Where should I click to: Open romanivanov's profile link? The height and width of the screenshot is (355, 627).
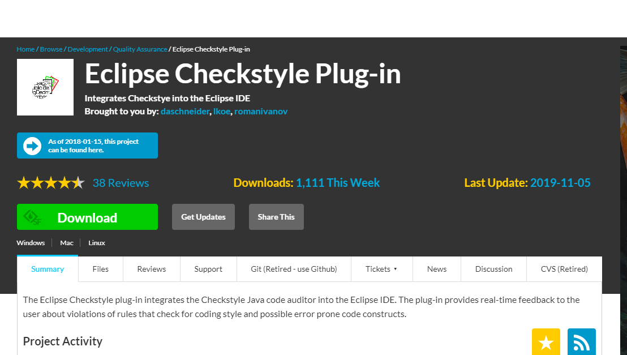261,112
